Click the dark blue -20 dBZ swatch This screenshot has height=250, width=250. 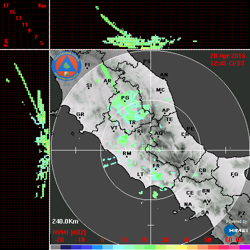click(x=65, y=247)
